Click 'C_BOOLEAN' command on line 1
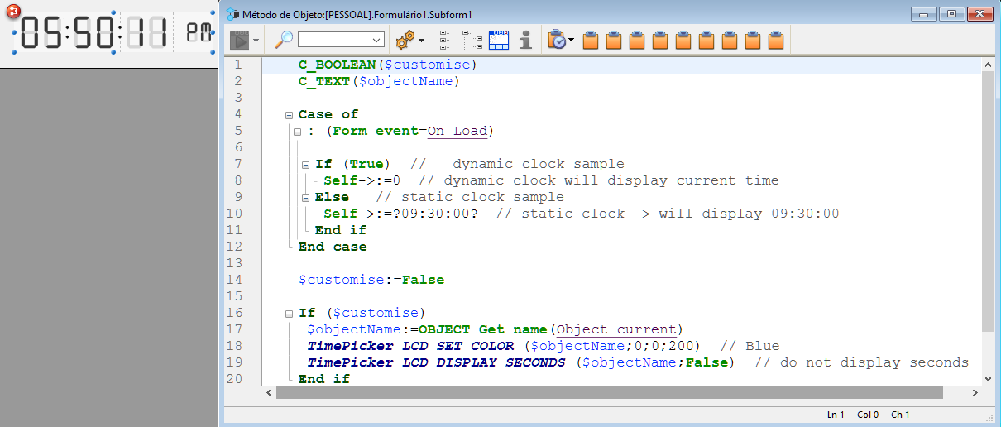This screenshot has width=1001, height=427. [x=338, y=65]
